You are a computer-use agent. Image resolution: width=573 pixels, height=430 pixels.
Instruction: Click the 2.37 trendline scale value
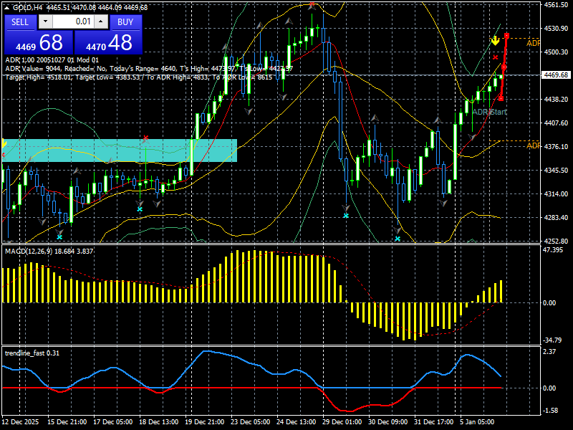[549, 352]
